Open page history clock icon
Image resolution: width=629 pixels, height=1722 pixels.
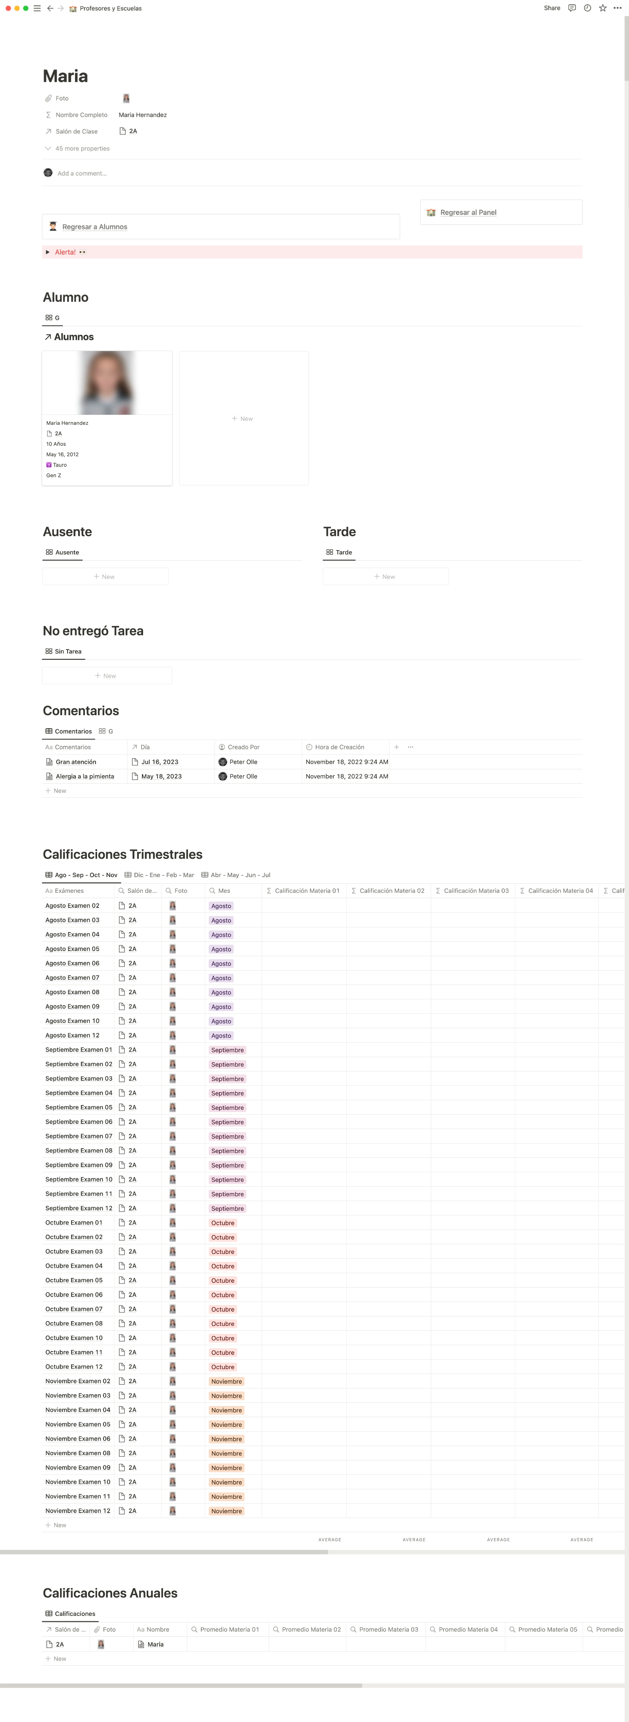(x=587, y=8)
